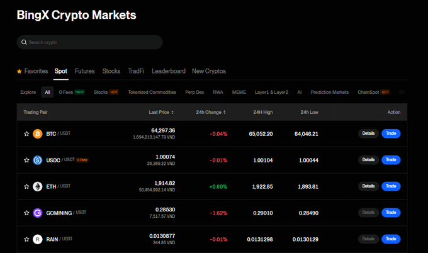
Task: Select the Explore filter
Action: [28, 93]
